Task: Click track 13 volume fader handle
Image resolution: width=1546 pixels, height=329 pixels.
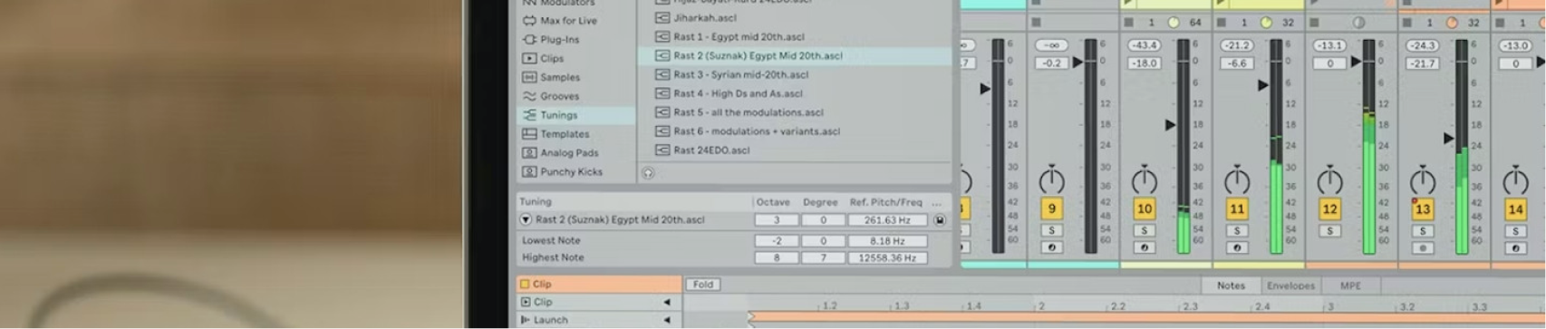Action: tap(1448, 139)
